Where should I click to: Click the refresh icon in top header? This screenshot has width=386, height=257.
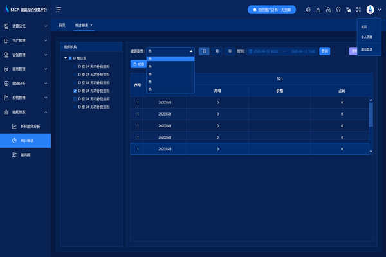308,10
